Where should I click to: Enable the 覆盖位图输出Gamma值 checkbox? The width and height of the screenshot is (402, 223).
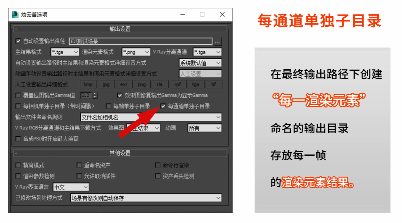coord(18,95)
